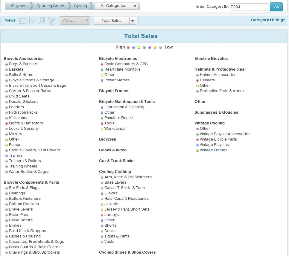Open Cassettes, Freewheels & Cogs subcategory
This screenshot has height=256, width=289.
click(x=36, y=241)
